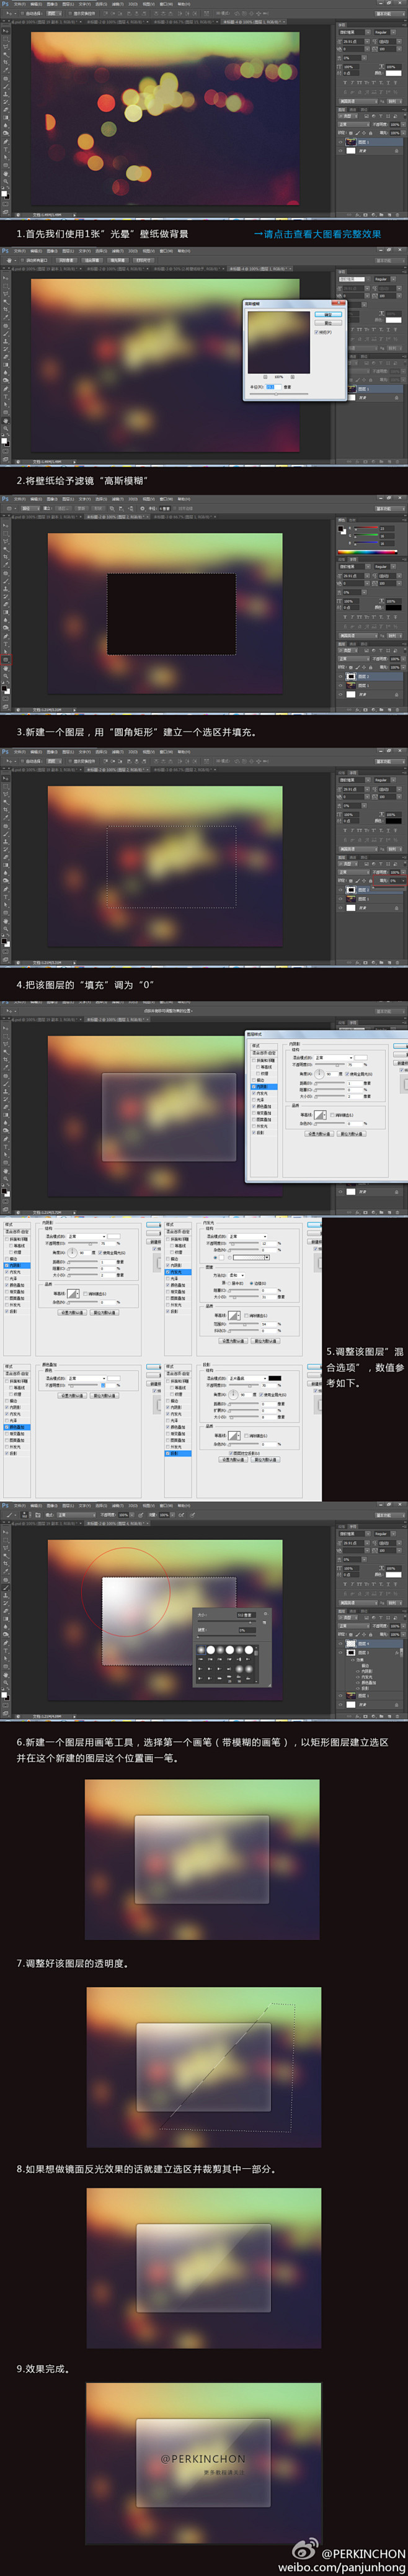
Task: Select the highlighted rounded rectangle marquee tool in step 3
Action: coord(5,660)
